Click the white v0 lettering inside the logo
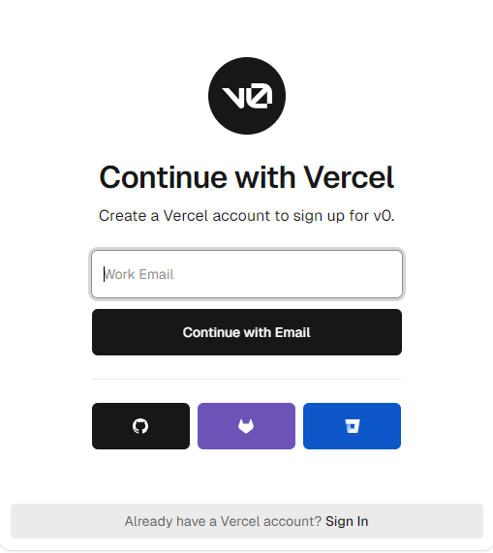493x553 pixels. click(247, 96)
